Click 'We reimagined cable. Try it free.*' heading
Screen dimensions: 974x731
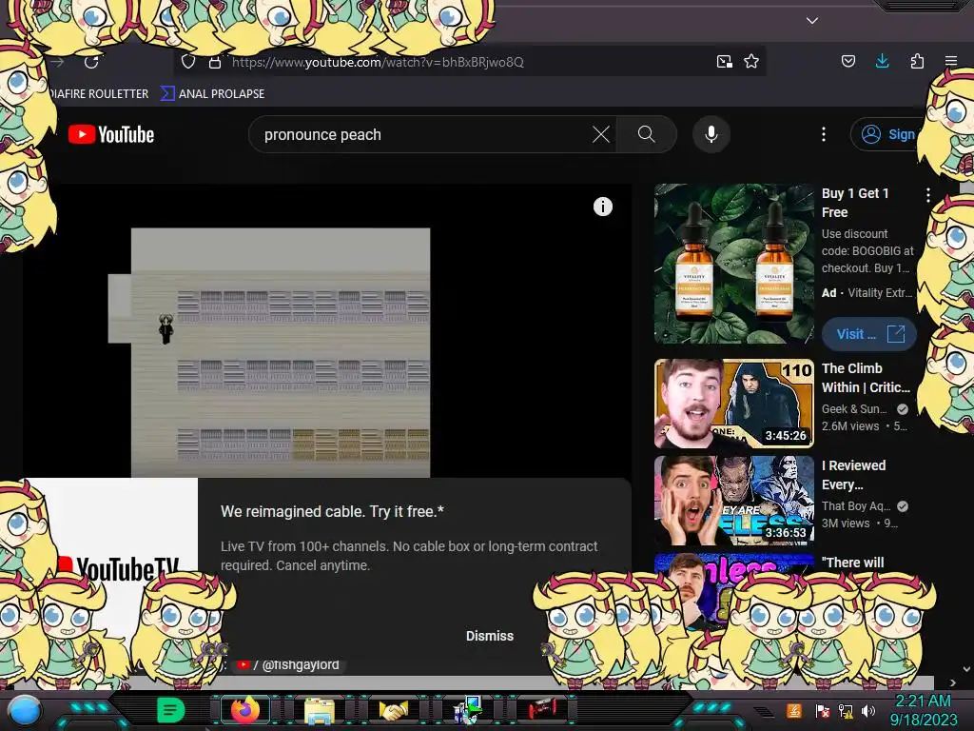[x=332, y=511]
